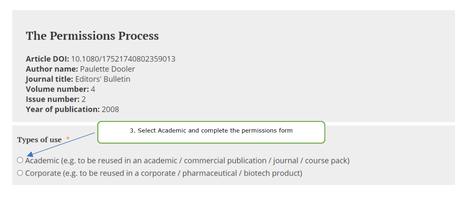Click the 'Journal title:' label
This screenshot has height=198, width=468.
49,79
